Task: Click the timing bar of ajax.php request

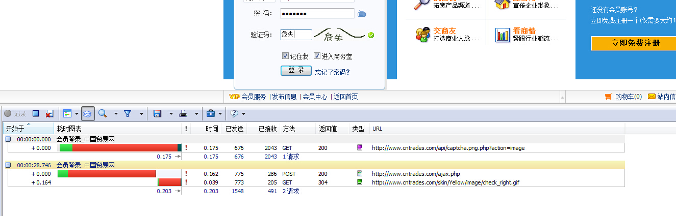Action: click(x=107, y=174)
